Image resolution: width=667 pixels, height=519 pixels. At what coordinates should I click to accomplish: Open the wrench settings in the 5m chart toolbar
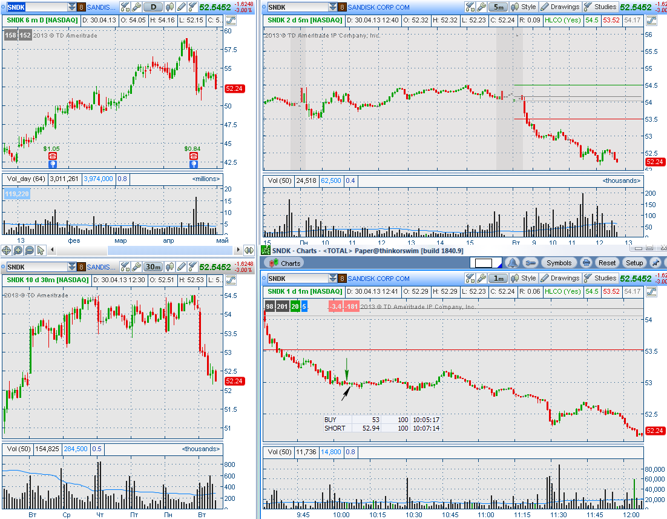482,7
